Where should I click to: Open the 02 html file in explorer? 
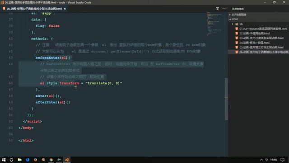click(x=254, y=33)
